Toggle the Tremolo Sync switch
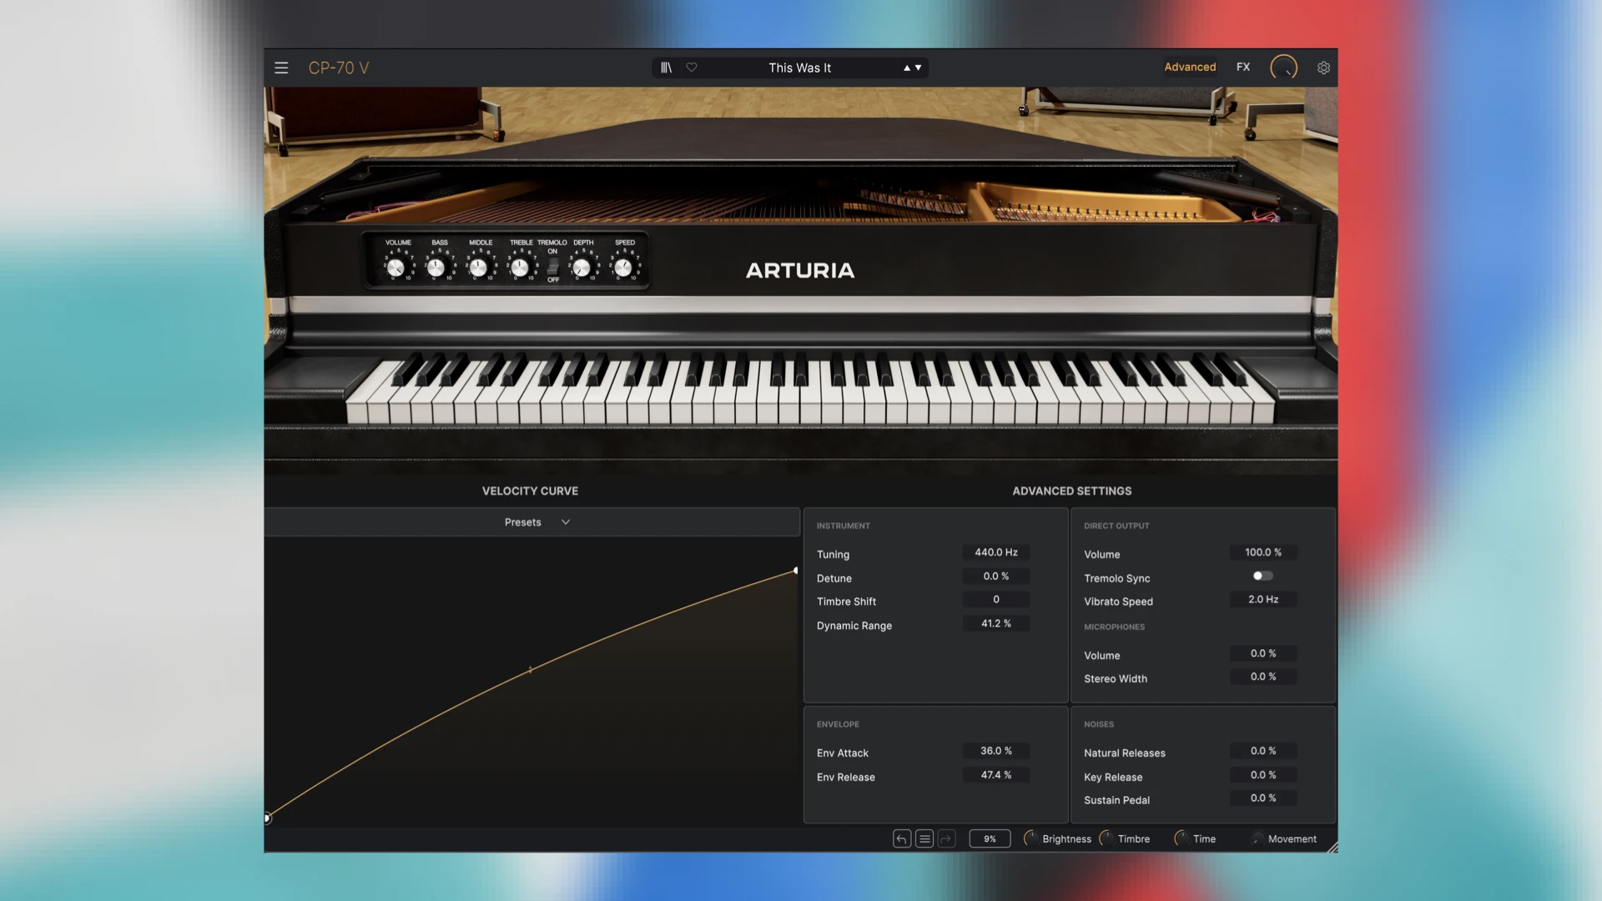This screenshot has height=901, width=1602. click(1262, 576)
